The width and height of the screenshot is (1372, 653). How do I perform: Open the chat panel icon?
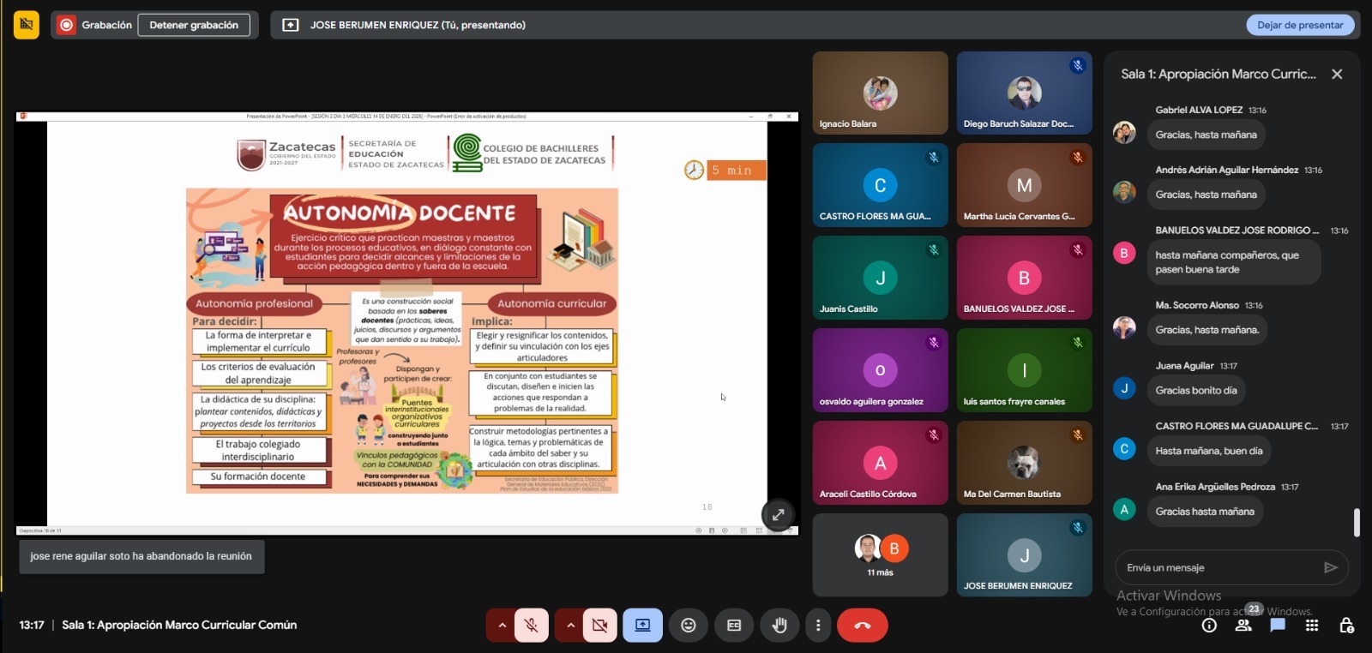1278,626
